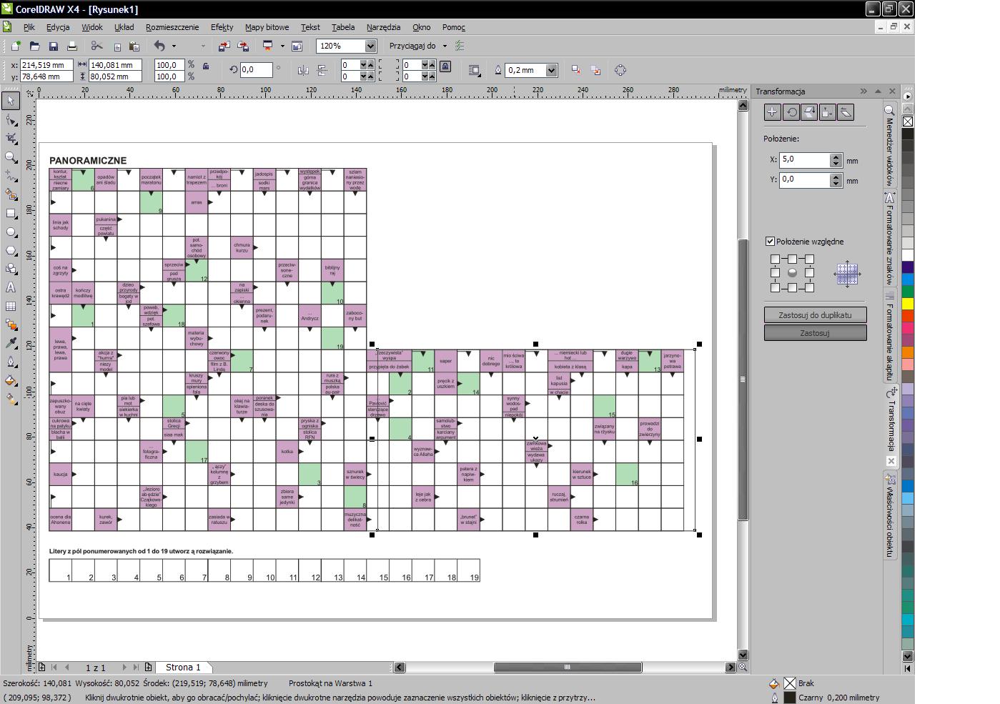This screenshot has width=1000, height=704.
Task: Select bottom-right anchor point checkbox
Action: pyautogui.click(x=809, y=287)
